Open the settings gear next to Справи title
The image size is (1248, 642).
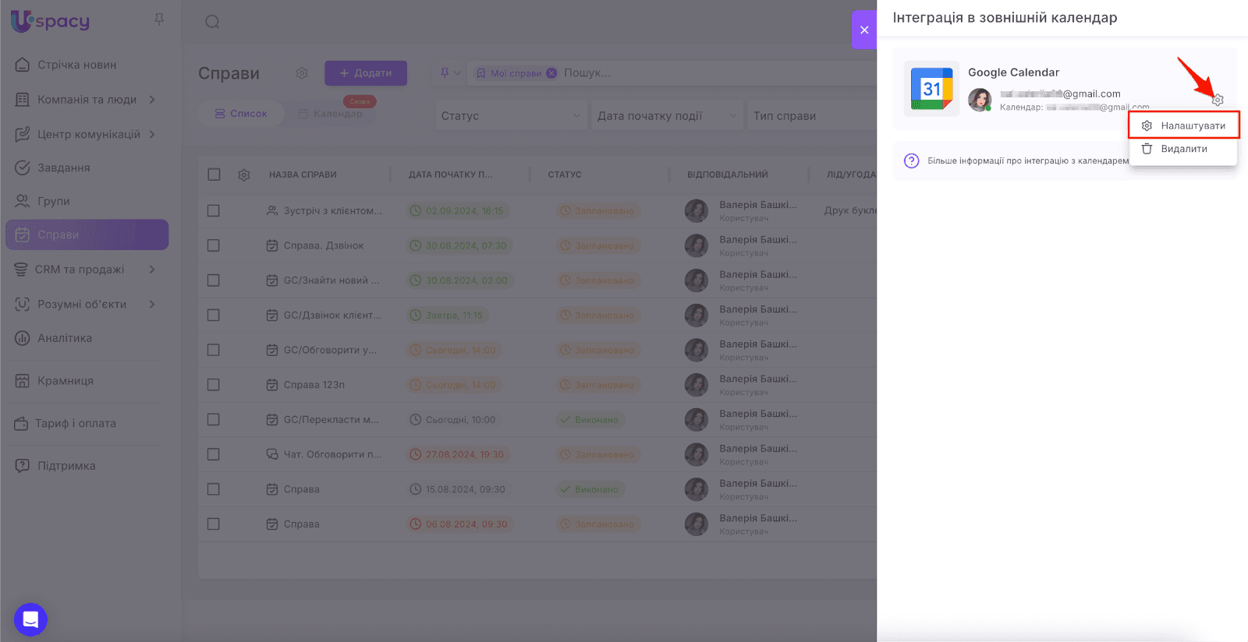click(302, 73)
